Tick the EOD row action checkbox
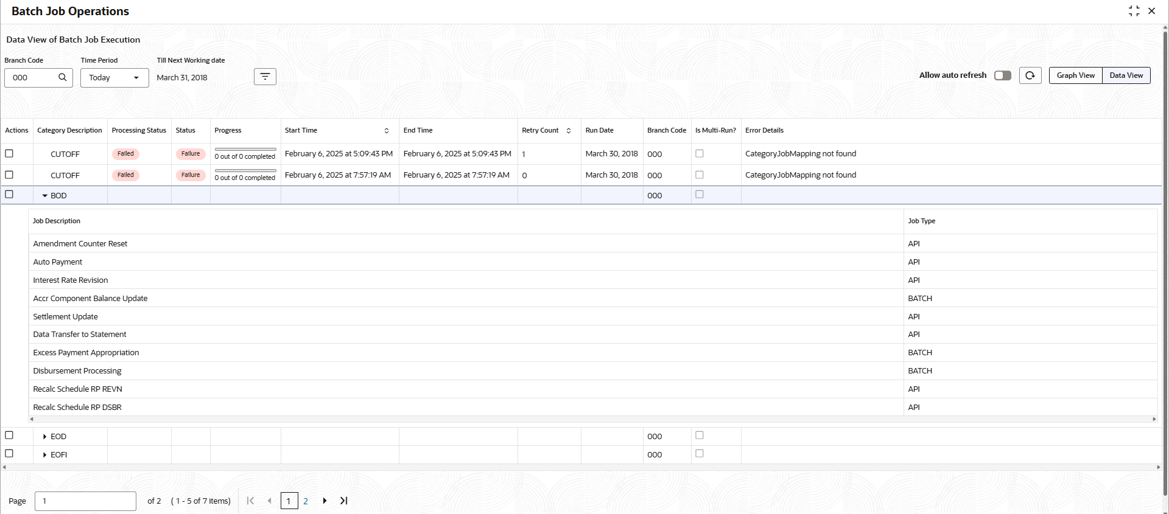 (x=9, y=436)
